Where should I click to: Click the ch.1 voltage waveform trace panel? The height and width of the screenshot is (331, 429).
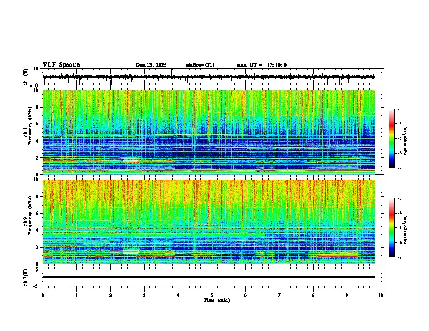click(213, 77)
